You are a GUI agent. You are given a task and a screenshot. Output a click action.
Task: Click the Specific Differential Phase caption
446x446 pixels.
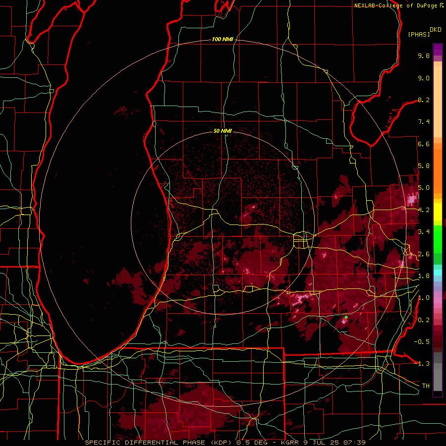click(225, 443)
